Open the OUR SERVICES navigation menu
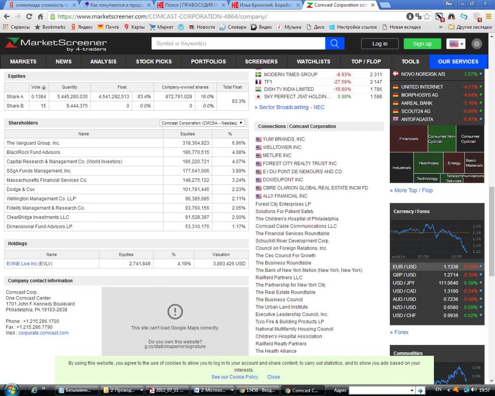Image resolution: width=495 pixels, height=396 pixels. (458, 61)
